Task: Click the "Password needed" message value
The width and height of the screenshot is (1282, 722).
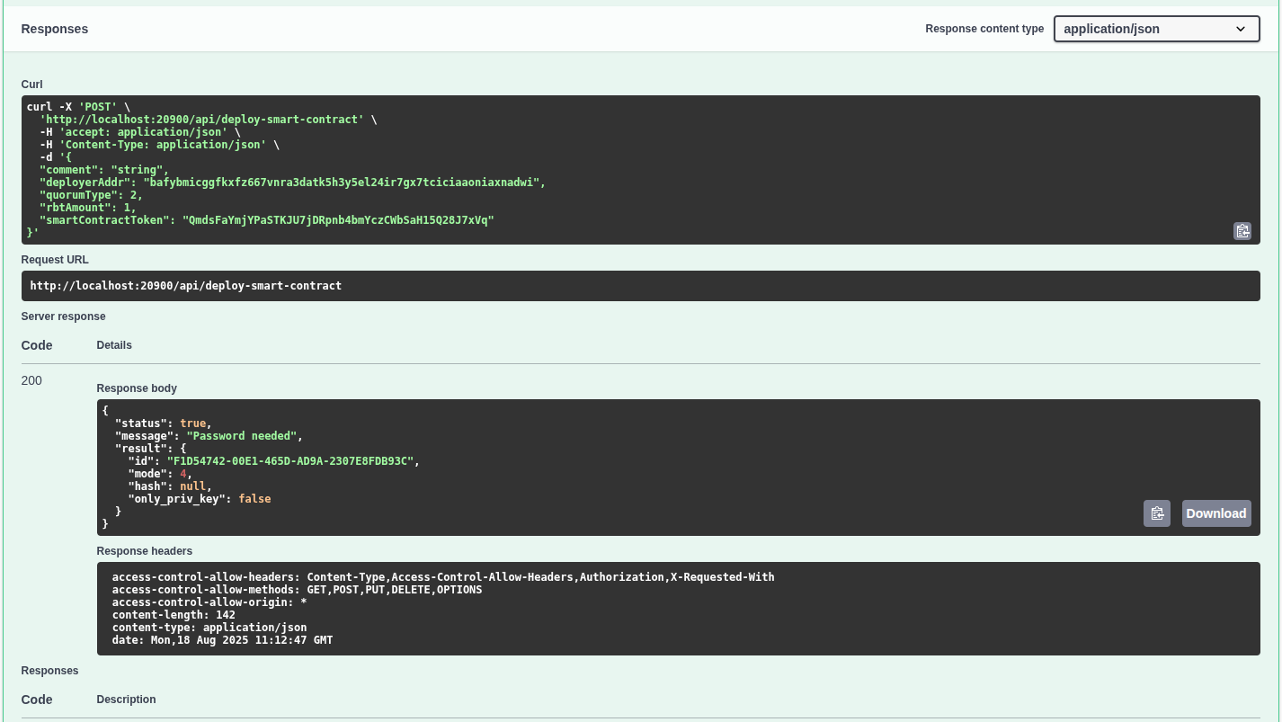Action: pos(242,436)
